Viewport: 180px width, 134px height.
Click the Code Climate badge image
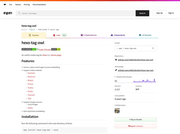coord(44,49)
